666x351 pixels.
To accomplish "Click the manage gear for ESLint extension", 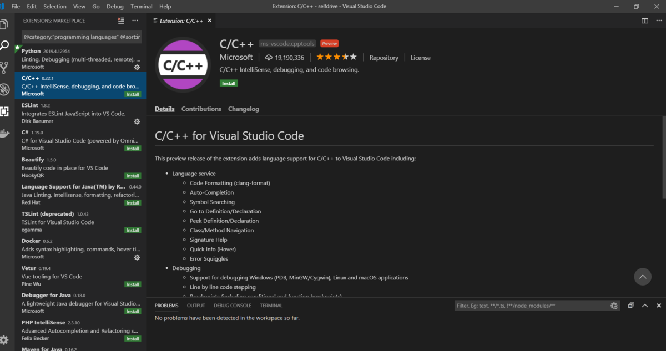I will coord(137,121).
